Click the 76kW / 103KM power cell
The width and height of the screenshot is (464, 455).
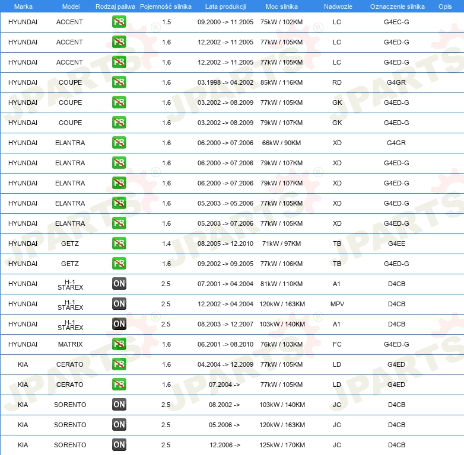tap(281, 344)
